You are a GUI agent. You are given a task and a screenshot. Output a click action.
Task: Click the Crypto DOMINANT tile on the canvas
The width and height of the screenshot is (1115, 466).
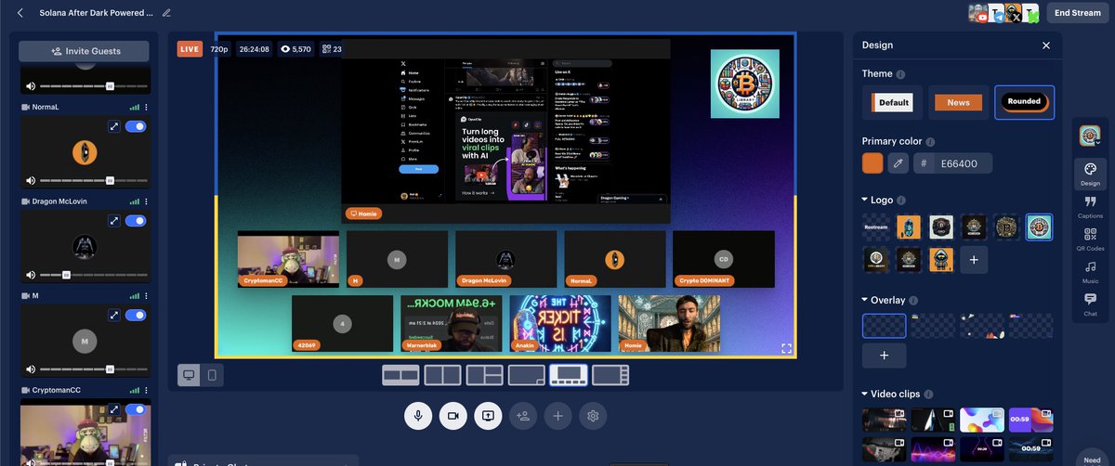click(x=723, y=259)
